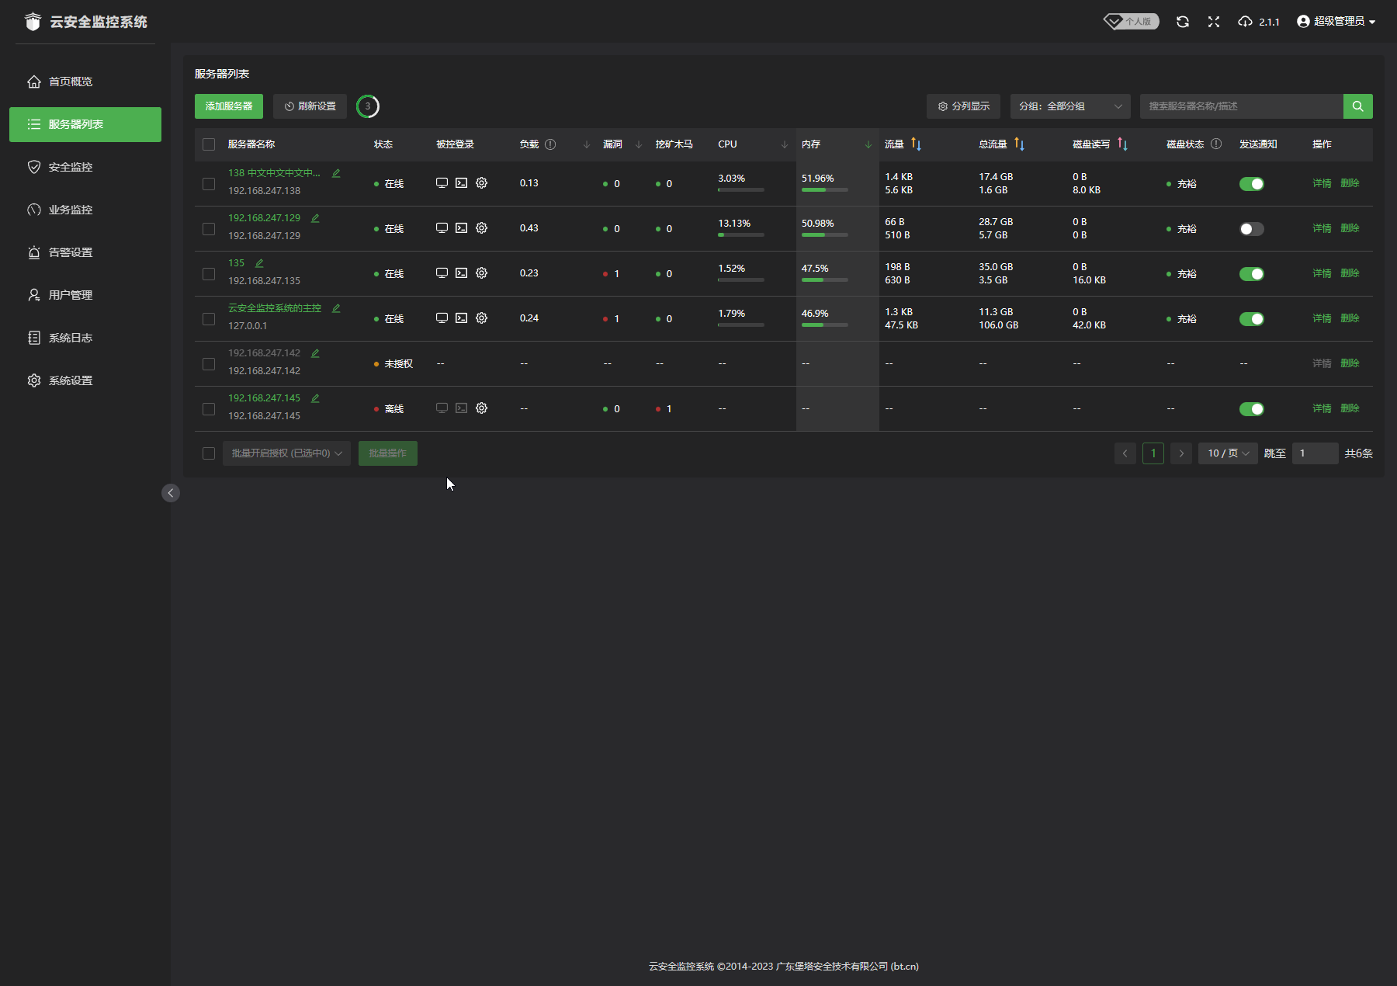
Task: Open remote desktop icon for server 135
Action: click(442, 273)
